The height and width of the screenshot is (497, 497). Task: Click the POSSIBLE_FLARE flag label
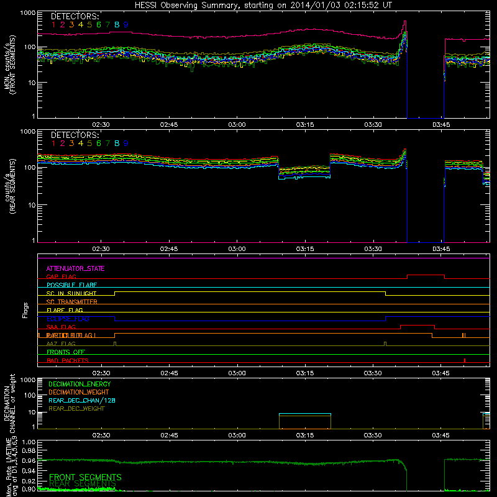(71, 285)
